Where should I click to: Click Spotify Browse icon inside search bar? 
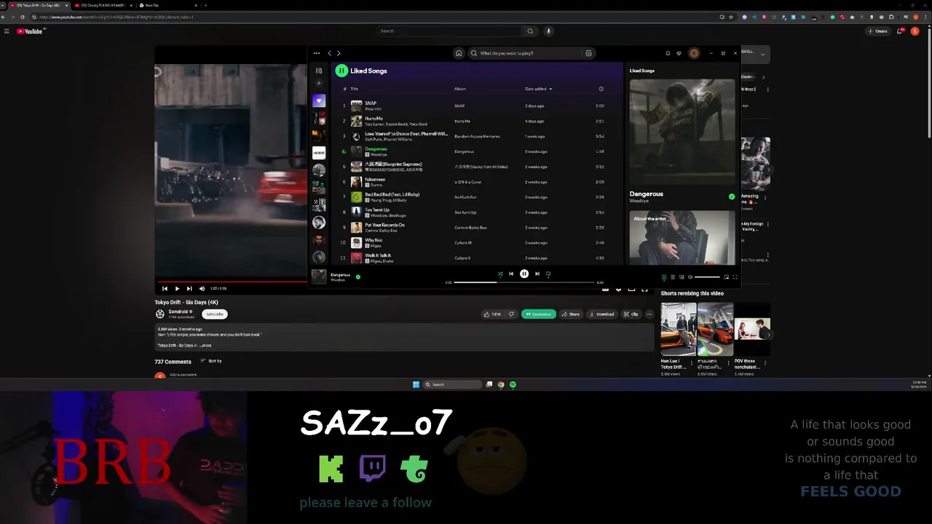(x=588, y=53)
